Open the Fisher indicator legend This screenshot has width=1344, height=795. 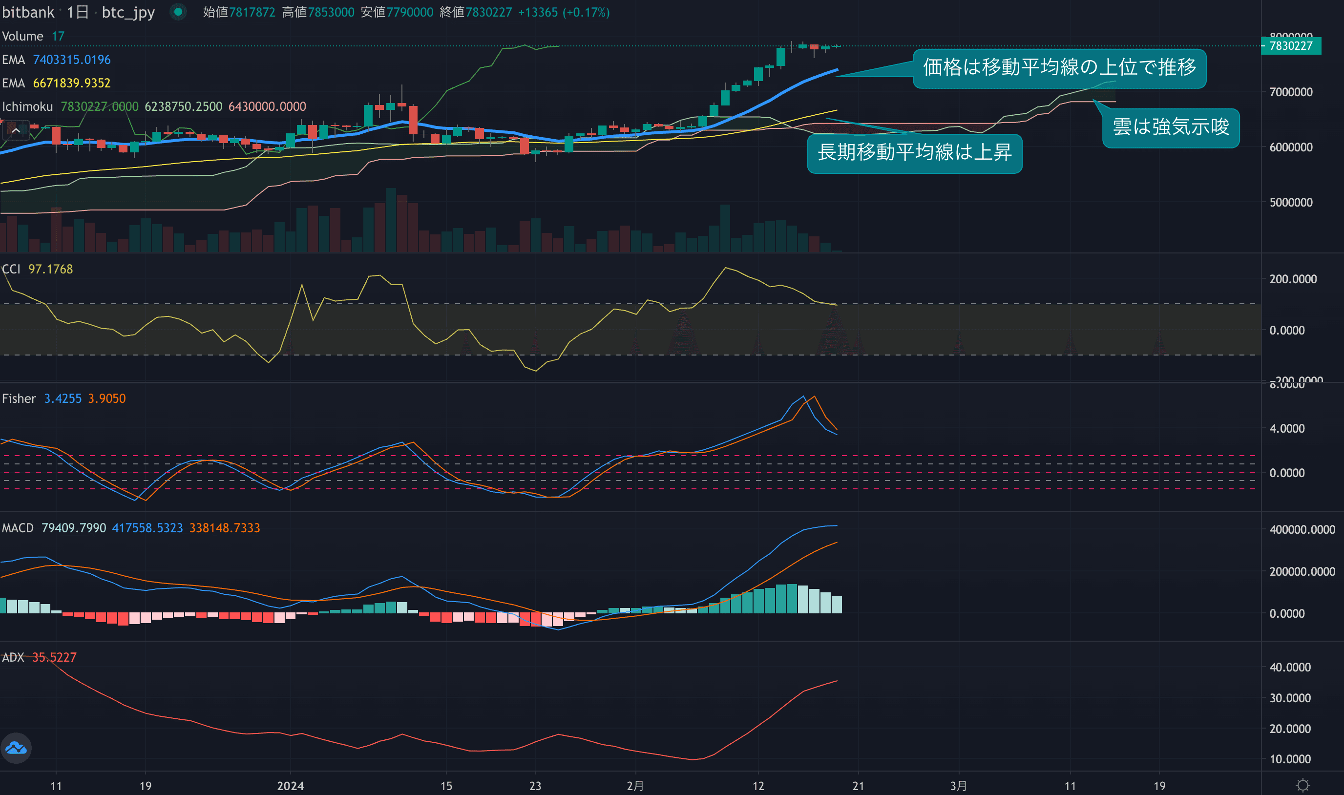click(19, 398)
